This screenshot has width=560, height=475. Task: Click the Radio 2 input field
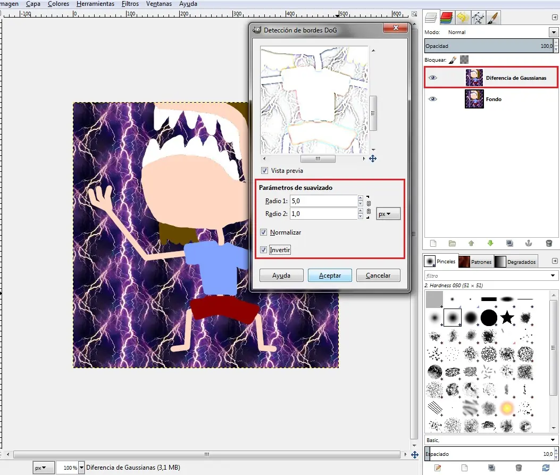coord(323,214)
